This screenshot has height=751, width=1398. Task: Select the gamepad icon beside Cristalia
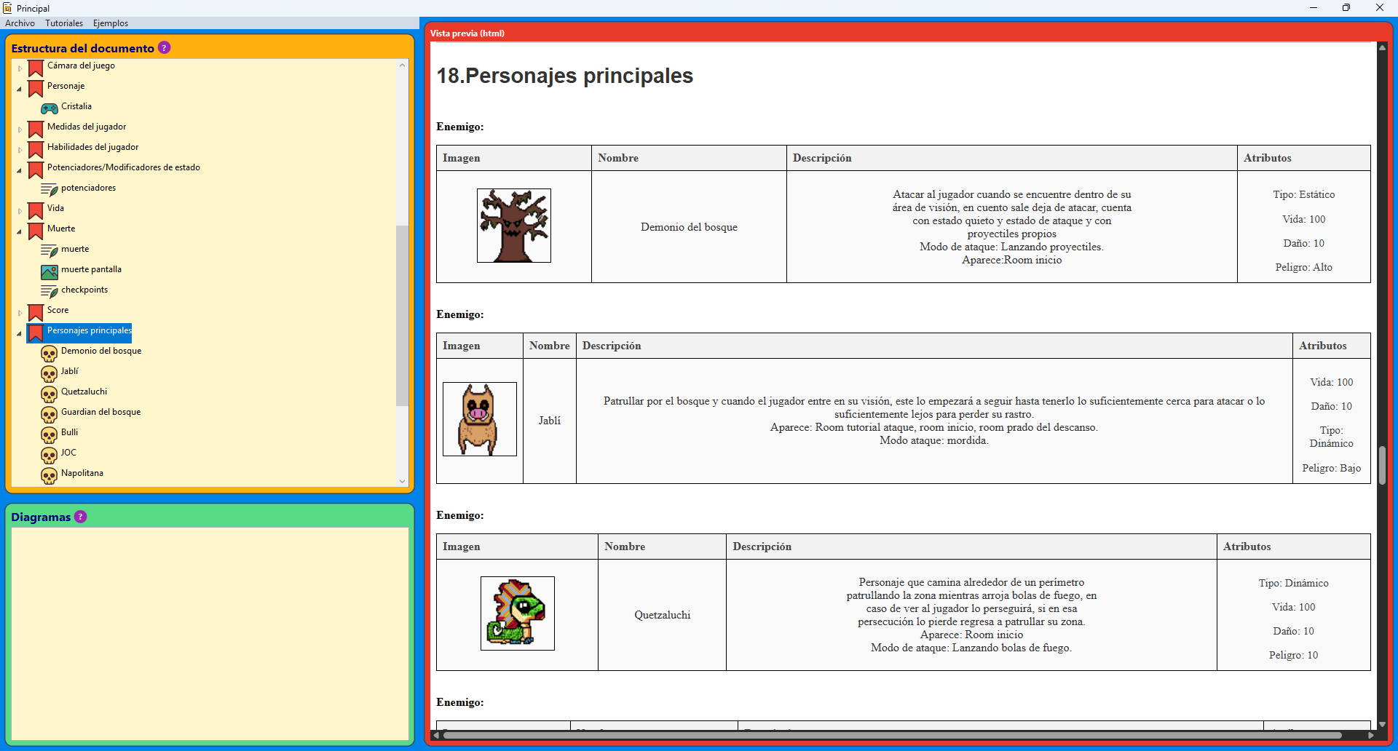point(50,108)
